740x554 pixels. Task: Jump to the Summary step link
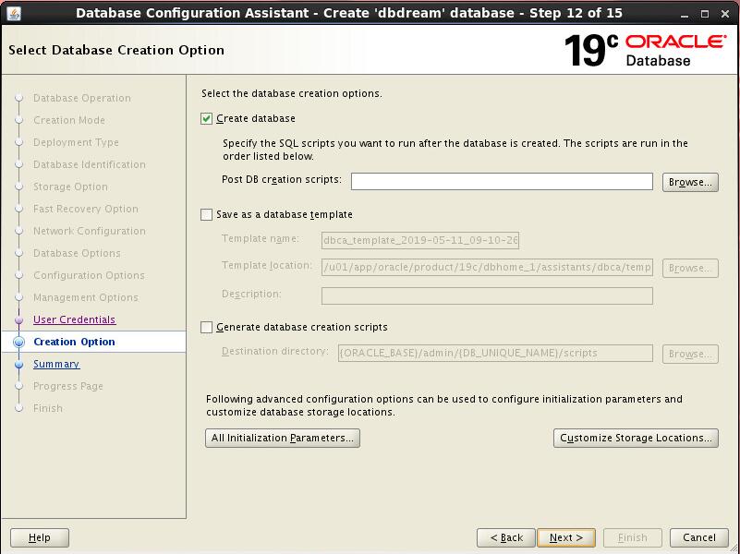coord(56,364)
